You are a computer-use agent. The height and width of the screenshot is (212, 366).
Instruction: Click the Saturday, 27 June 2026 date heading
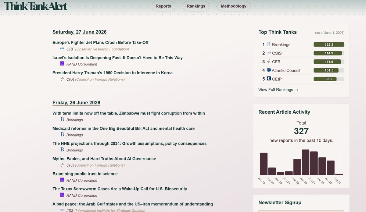tap(80, 32)
